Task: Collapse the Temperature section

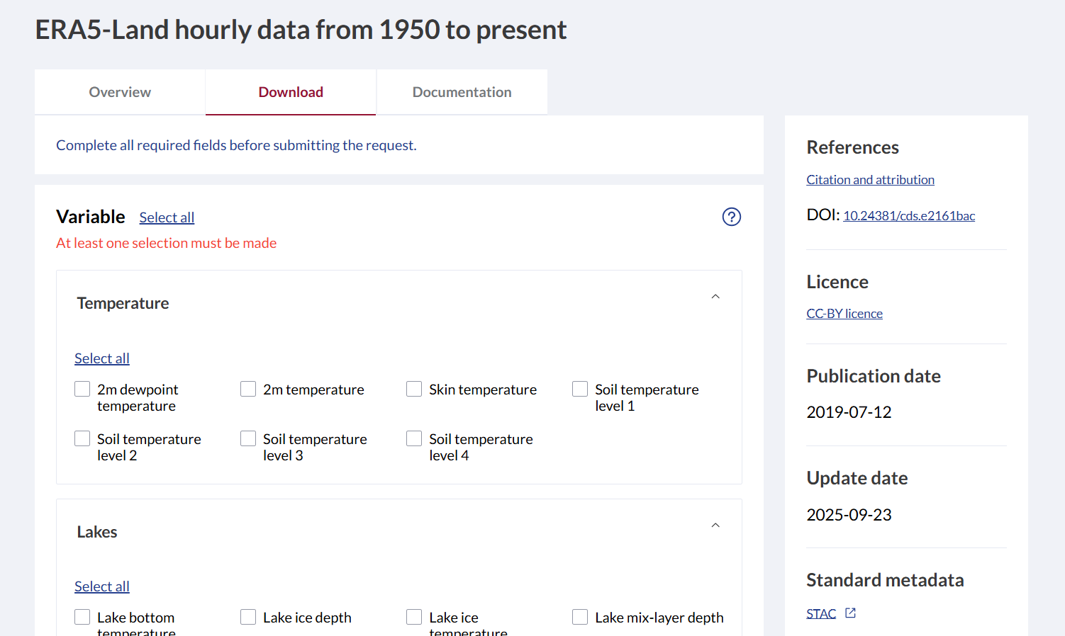Action: (715, 296)
